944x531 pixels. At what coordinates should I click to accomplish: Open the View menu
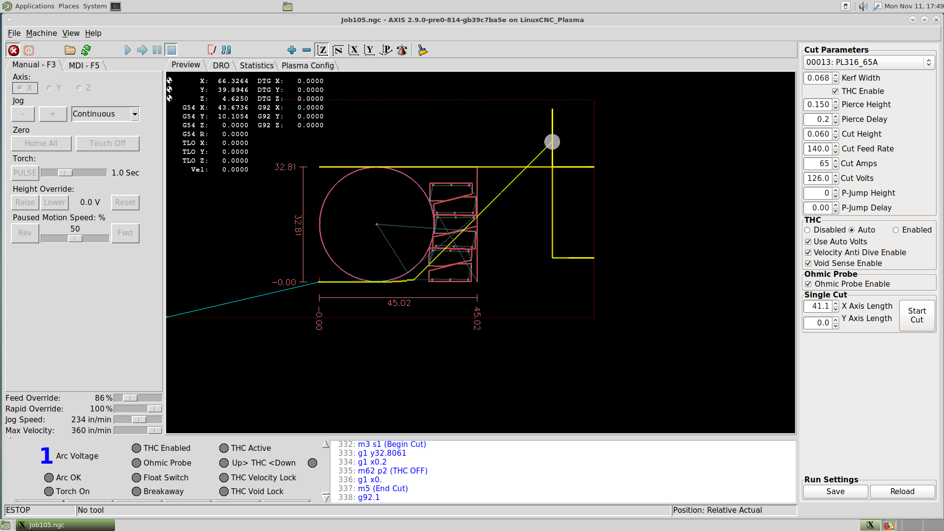pos(71,33)
